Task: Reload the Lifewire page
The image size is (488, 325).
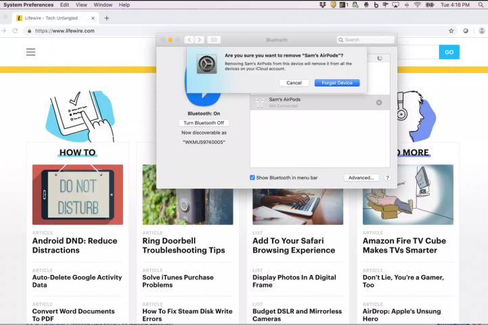Action: pyautogui.click(x=15, y=31)
